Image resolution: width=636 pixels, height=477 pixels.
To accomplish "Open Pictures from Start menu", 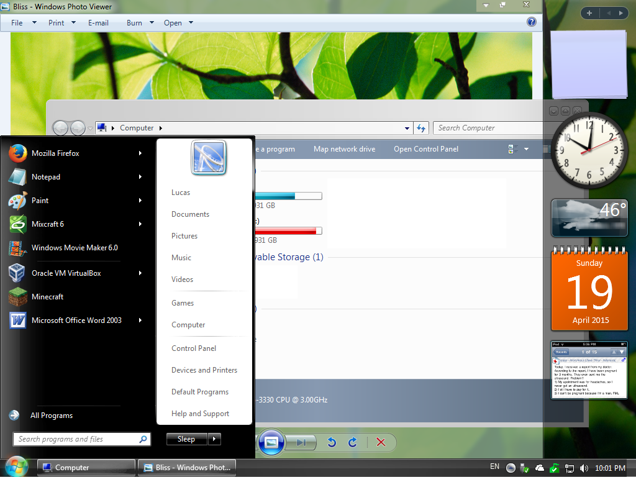I will click(184, 236).
